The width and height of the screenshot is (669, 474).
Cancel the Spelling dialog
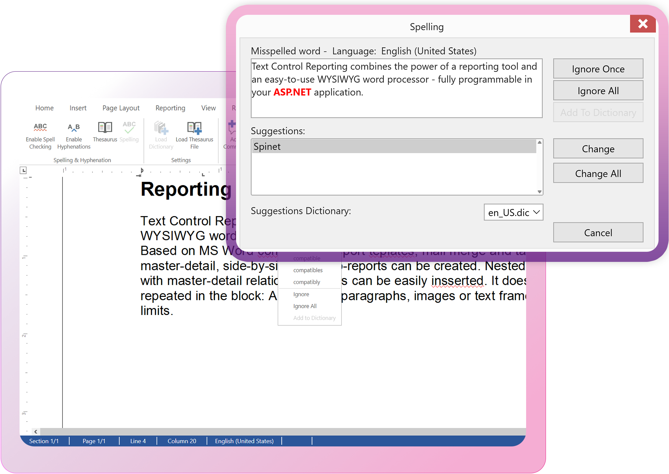[598, 233]
